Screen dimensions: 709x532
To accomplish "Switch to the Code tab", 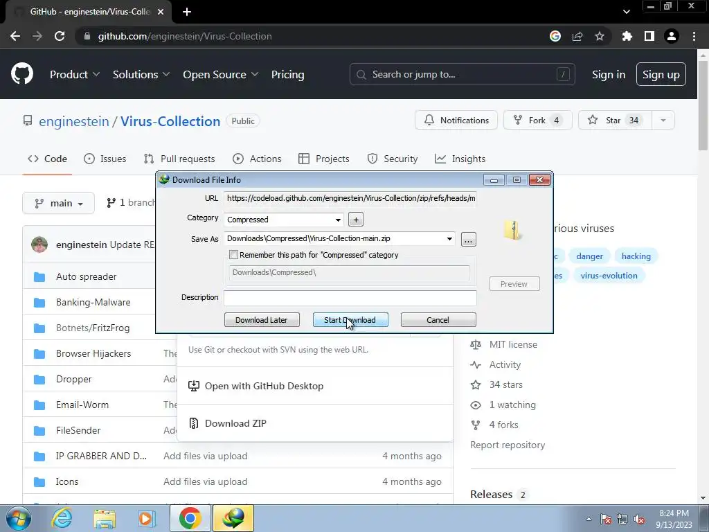I will [x=47, y=159].
